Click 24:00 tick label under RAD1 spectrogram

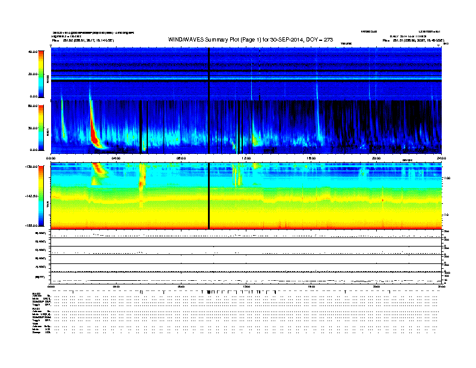[x=441, y=158]
